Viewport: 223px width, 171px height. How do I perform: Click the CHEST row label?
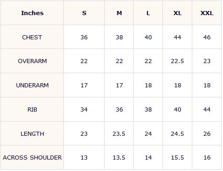coord(32,37)
